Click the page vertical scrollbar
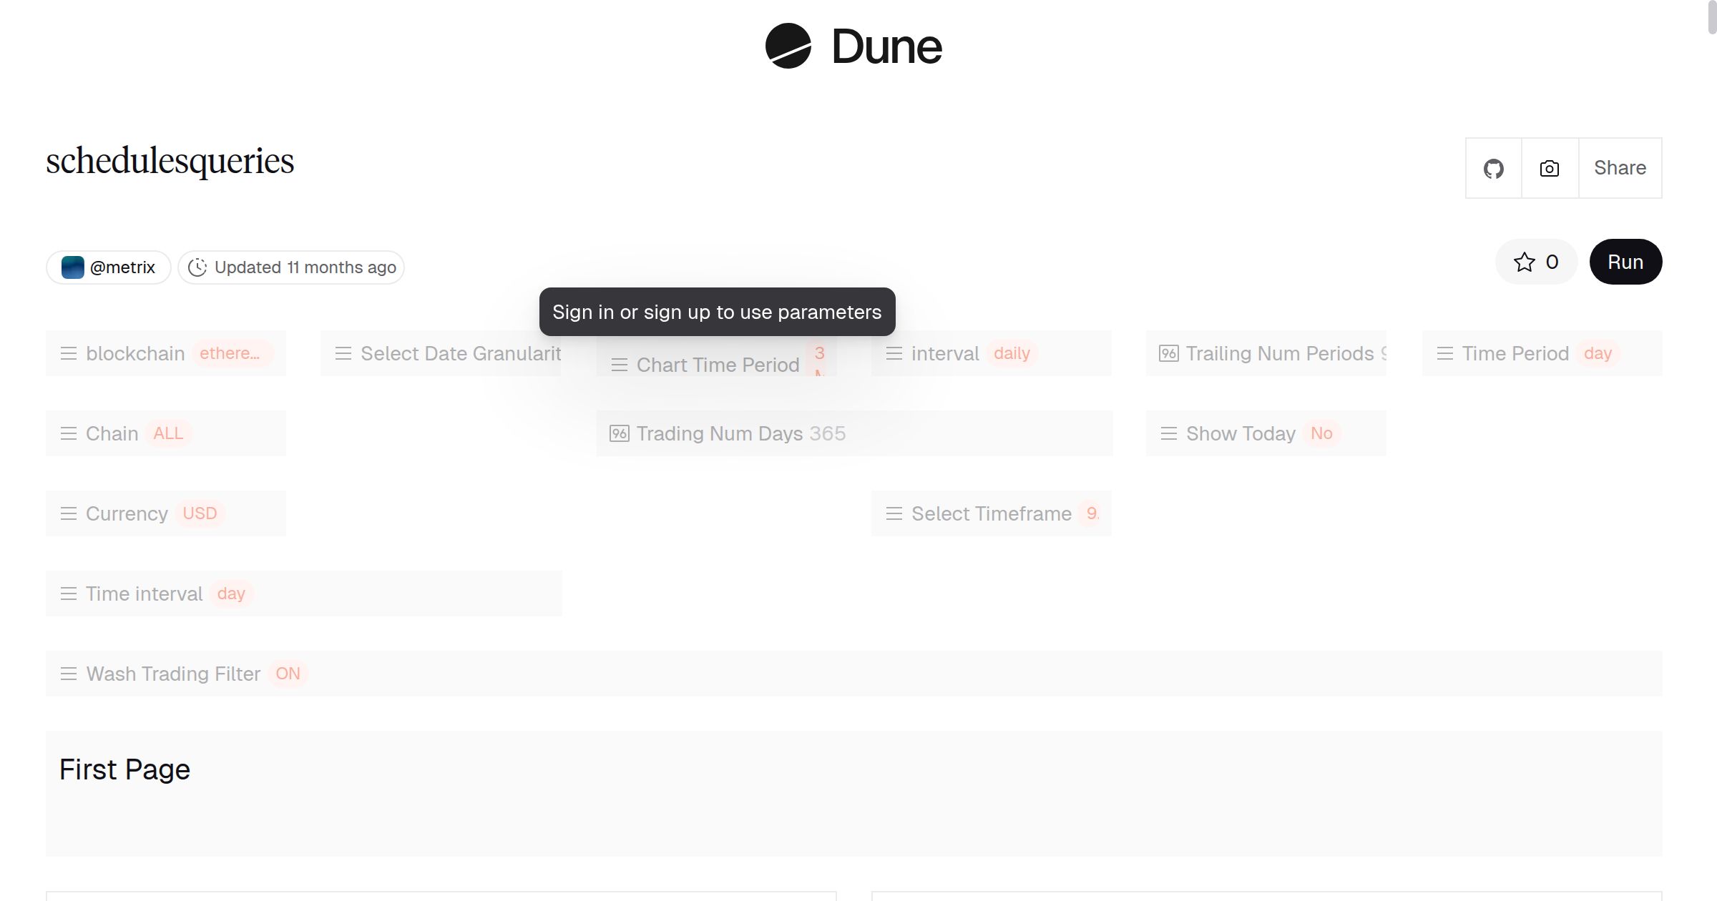This screenshot has width=1717, height=901. pyautogui.click(x=1711, y=18)
